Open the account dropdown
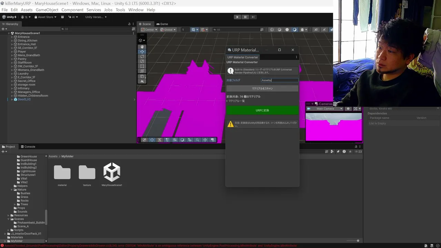The height and width of the screenshot is (248, 441). click(26, 17)
